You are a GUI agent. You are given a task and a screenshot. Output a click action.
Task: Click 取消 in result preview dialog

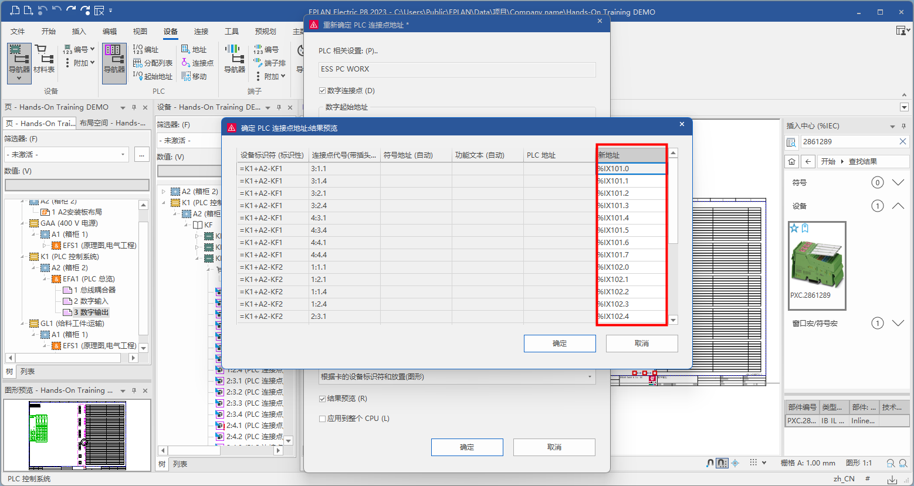[642, 344]
